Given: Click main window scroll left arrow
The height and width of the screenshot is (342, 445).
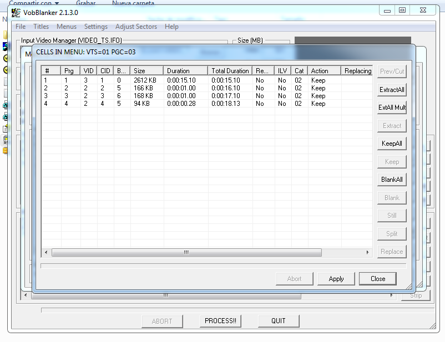Looking at the screenshot, I should coord(26,295).
